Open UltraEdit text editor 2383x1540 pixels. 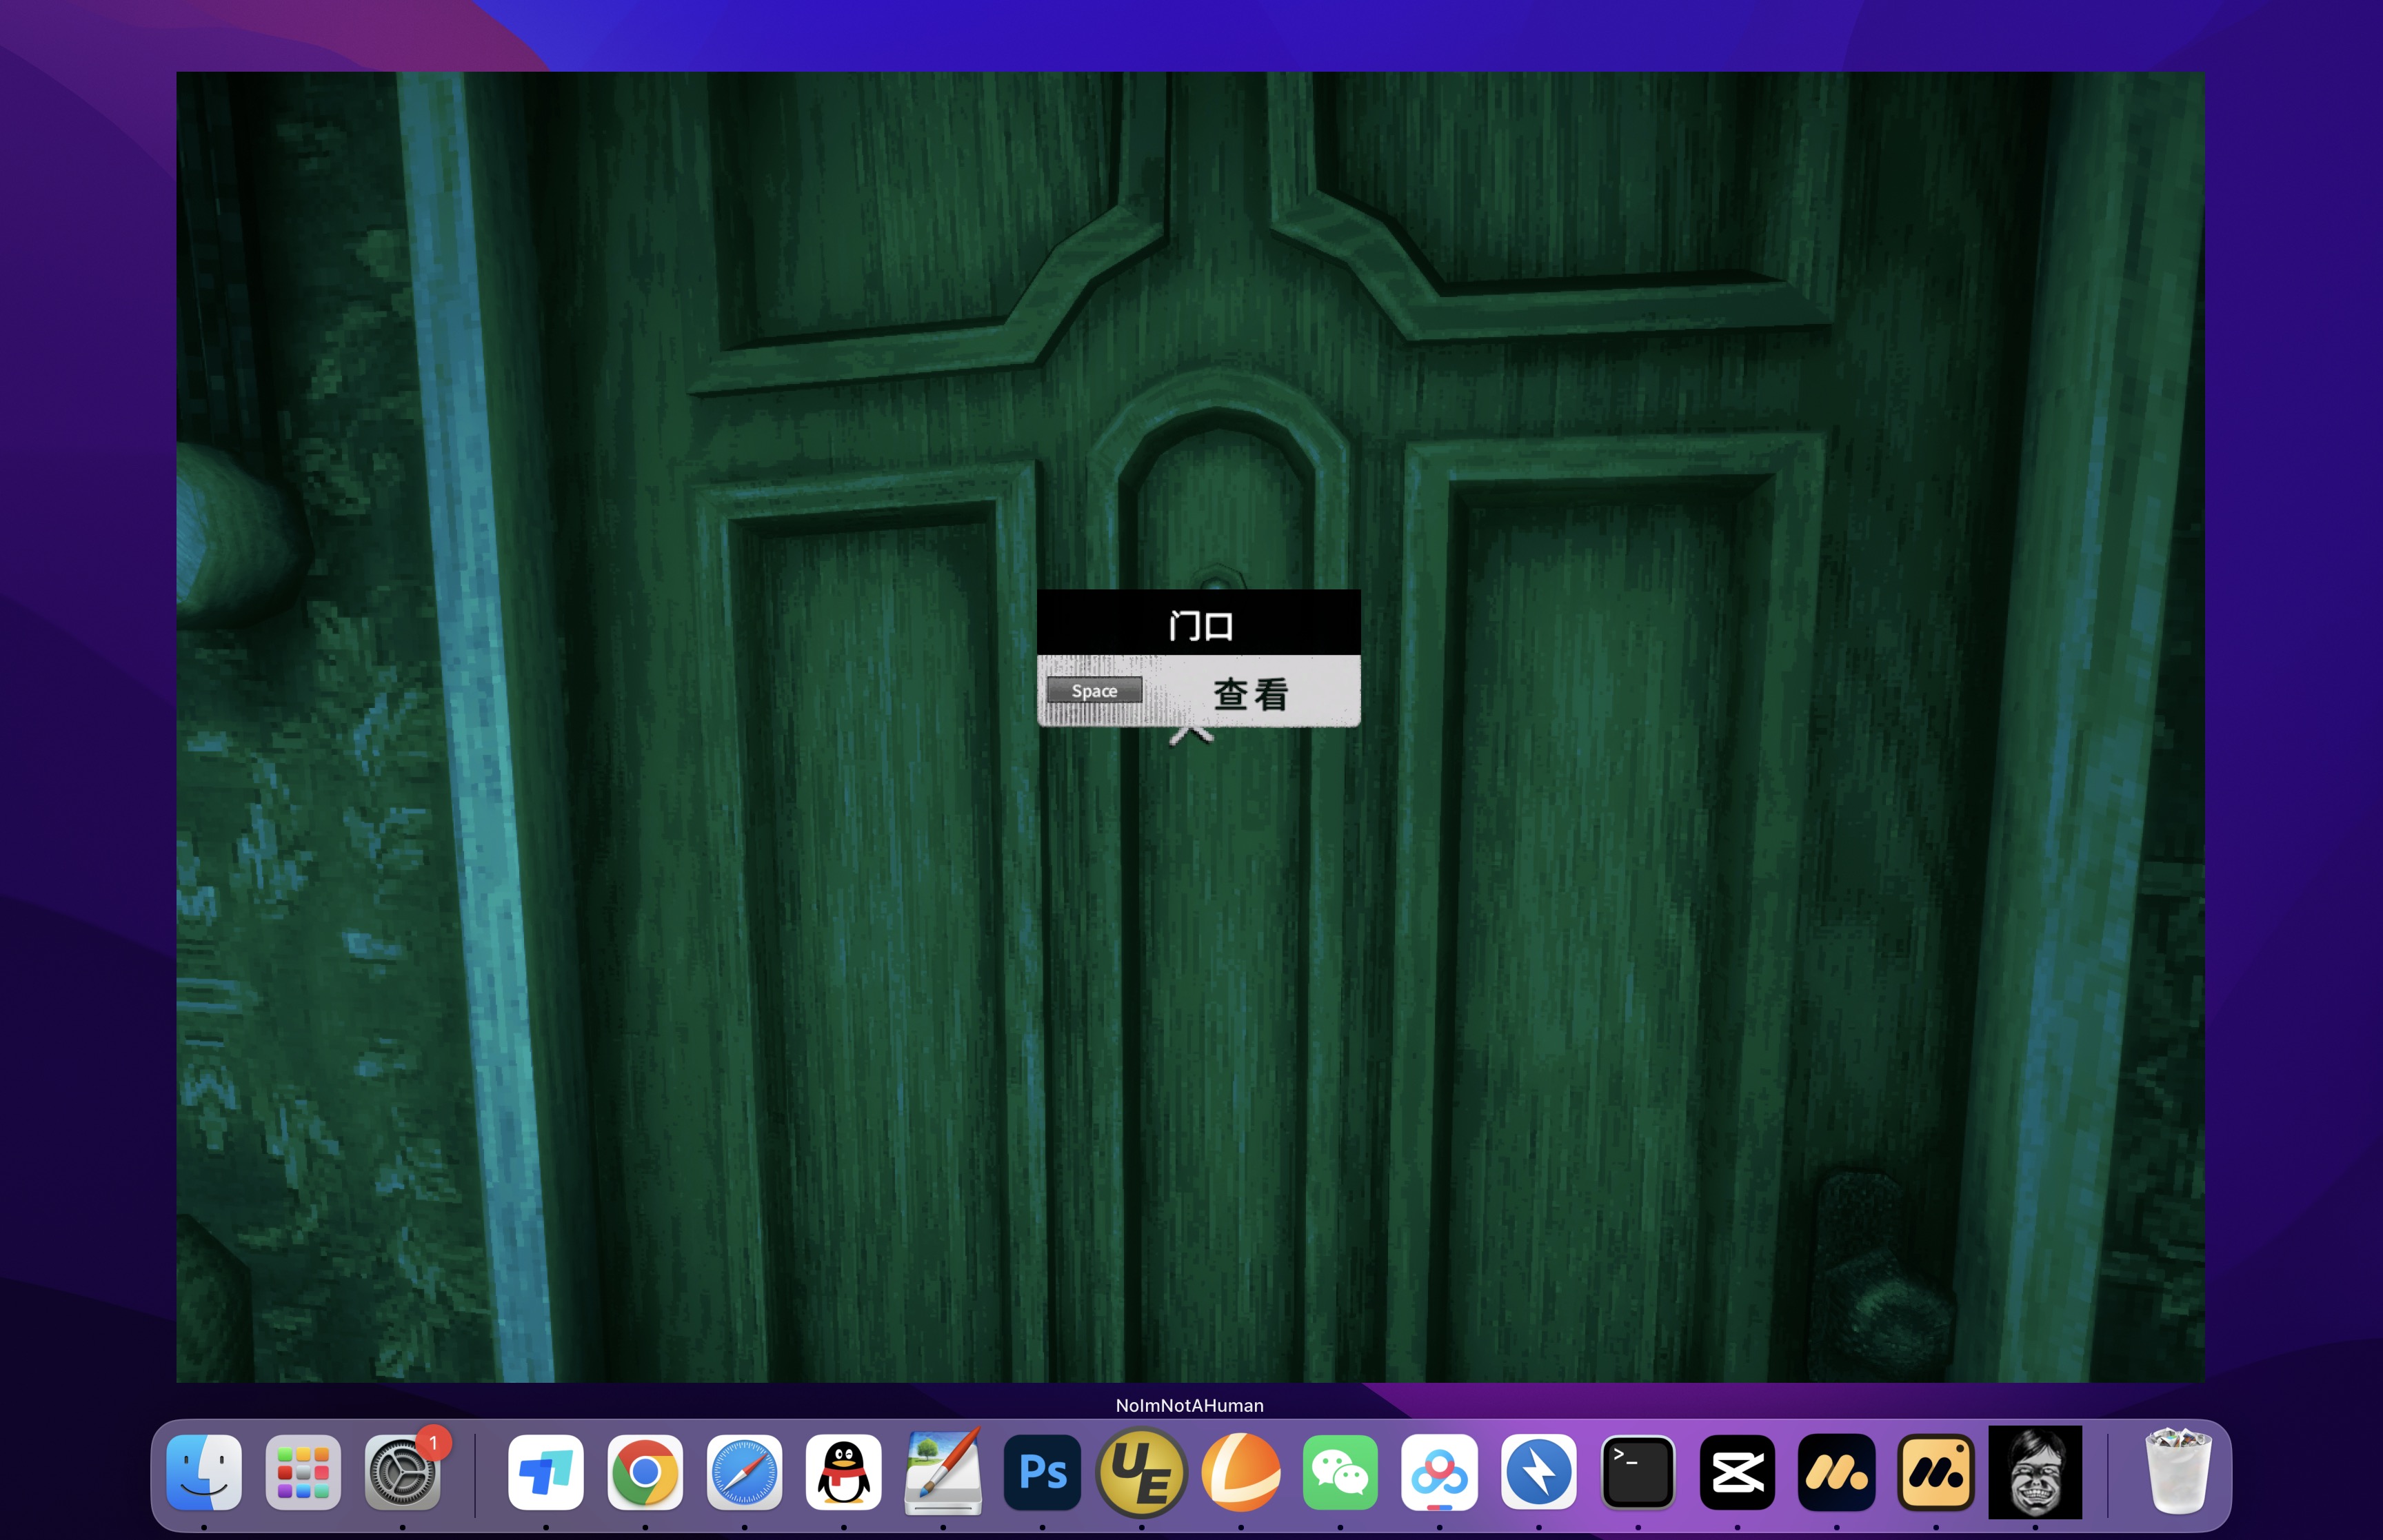(x=1141, y=1472)
